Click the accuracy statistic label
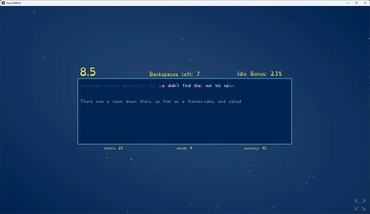The height and width of the screenshot is (214, 370). point(255,148)
